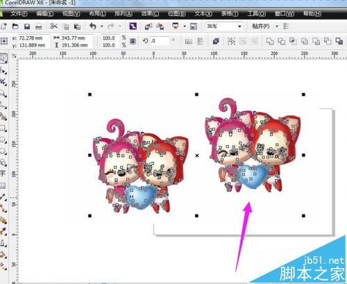Click the Object origin grid icon
The height and width of the screenshot is (284, 347).
[4, 41]
